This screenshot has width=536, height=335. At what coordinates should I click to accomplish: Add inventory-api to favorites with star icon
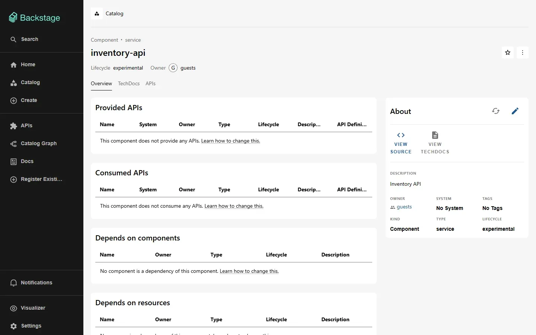coord(508,52)
